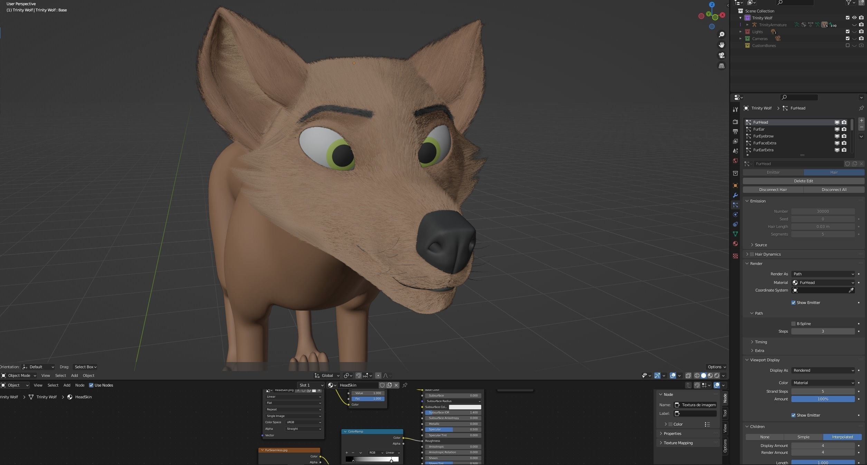Open the Object properties tab
This screenshot has width=867, height=465.
tap(735, 186)
